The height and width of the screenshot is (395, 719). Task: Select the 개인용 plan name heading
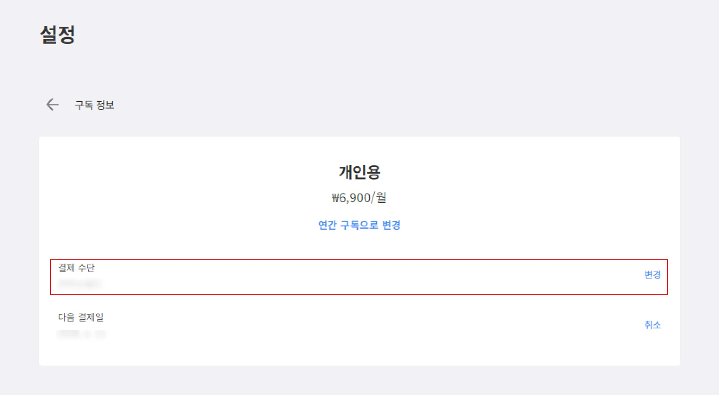359,172
